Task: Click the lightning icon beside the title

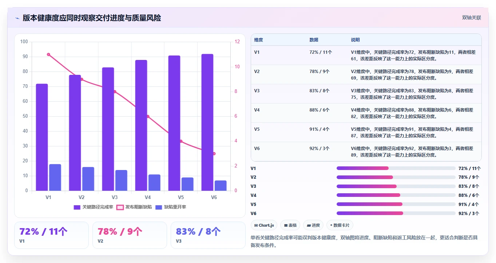Action: tap(17, 18)
